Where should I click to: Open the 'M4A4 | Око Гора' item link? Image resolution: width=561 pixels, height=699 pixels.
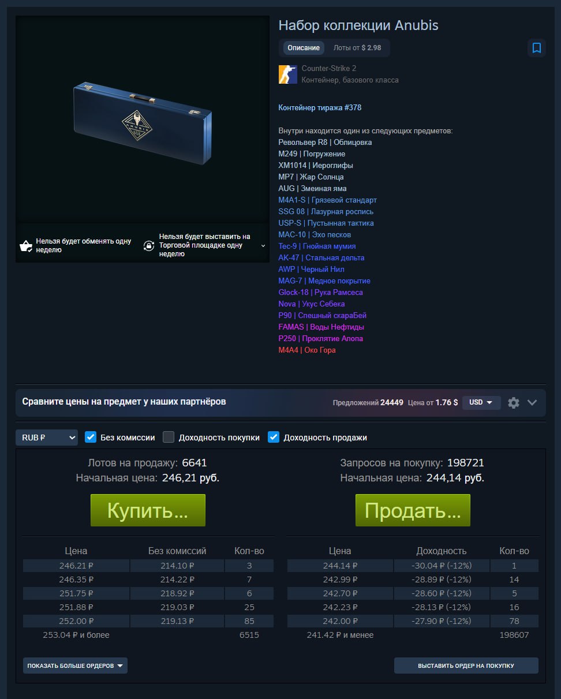pyautogui.click(x=307, y=350)
